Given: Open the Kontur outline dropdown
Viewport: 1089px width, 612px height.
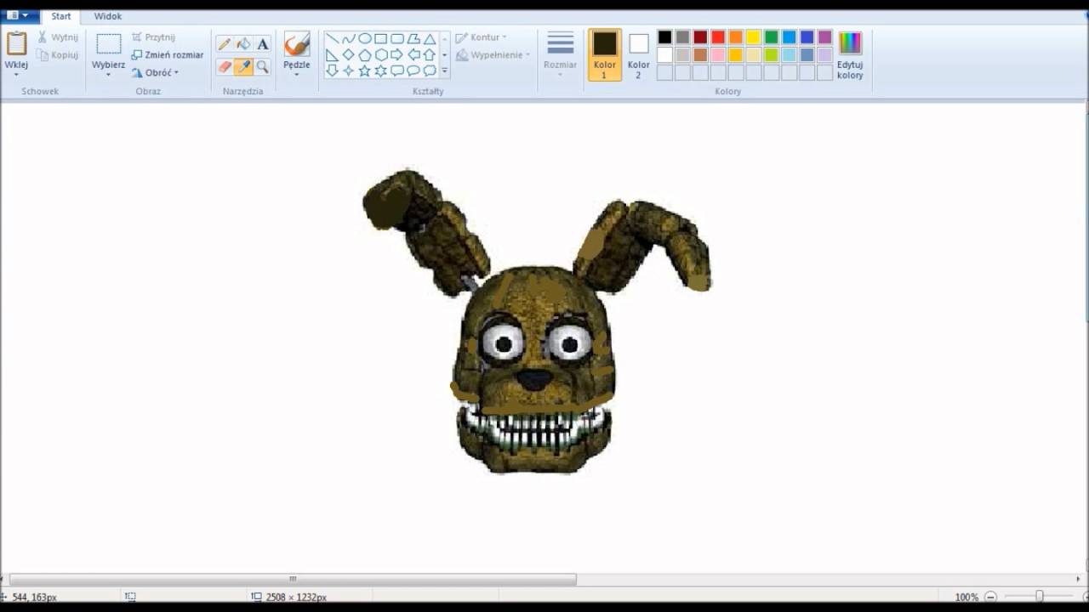Looking at the screenshot, I should (482, 37).
